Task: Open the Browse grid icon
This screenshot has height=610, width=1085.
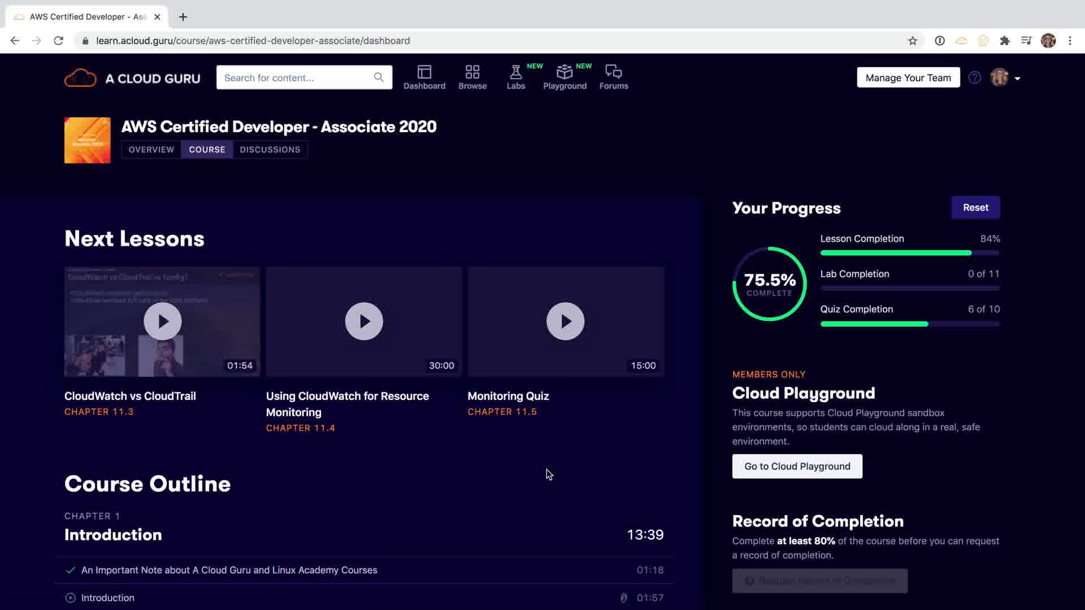Action: (472, 72)
